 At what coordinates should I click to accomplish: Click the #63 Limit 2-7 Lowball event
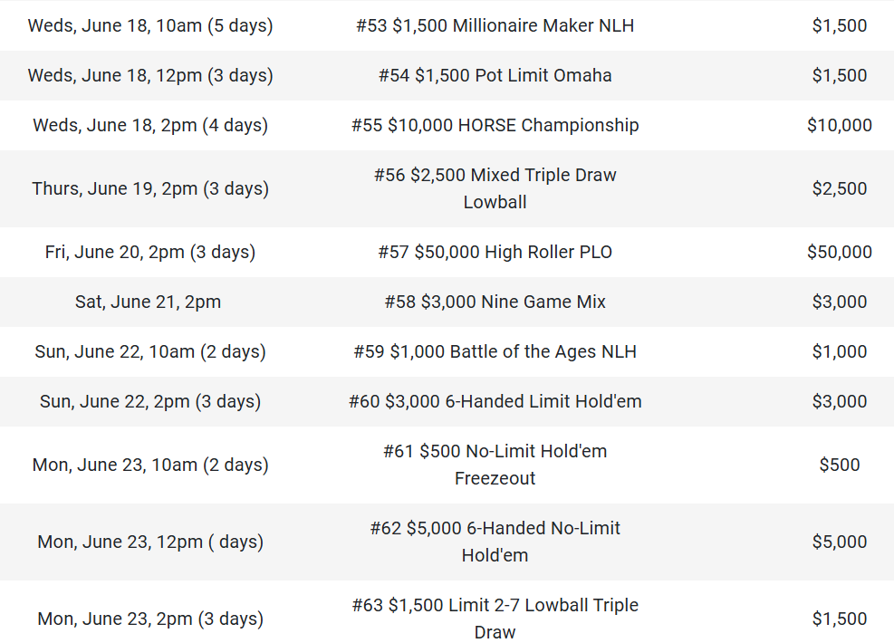tap(495, 619)
